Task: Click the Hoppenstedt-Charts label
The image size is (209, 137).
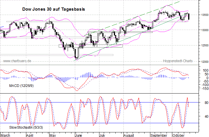Action: pyautogui.click(x=178, y=61)
